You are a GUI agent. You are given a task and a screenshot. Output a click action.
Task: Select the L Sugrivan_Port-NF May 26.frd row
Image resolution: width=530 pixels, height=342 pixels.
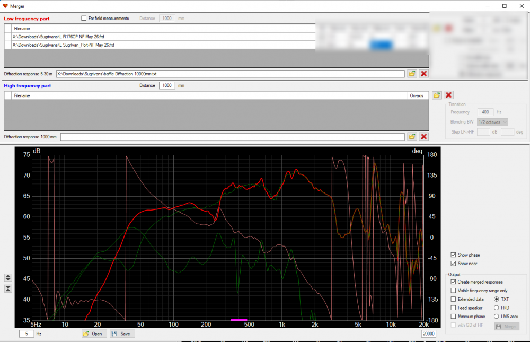click(x=64, y=45)
